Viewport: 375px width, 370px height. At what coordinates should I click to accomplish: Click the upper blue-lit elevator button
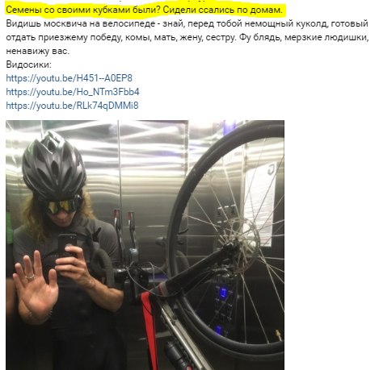223,293
